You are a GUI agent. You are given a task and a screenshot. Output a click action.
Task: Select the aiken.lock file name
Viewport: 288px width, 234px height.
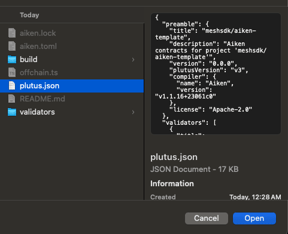pyautogui.click(x=38, y=33)
